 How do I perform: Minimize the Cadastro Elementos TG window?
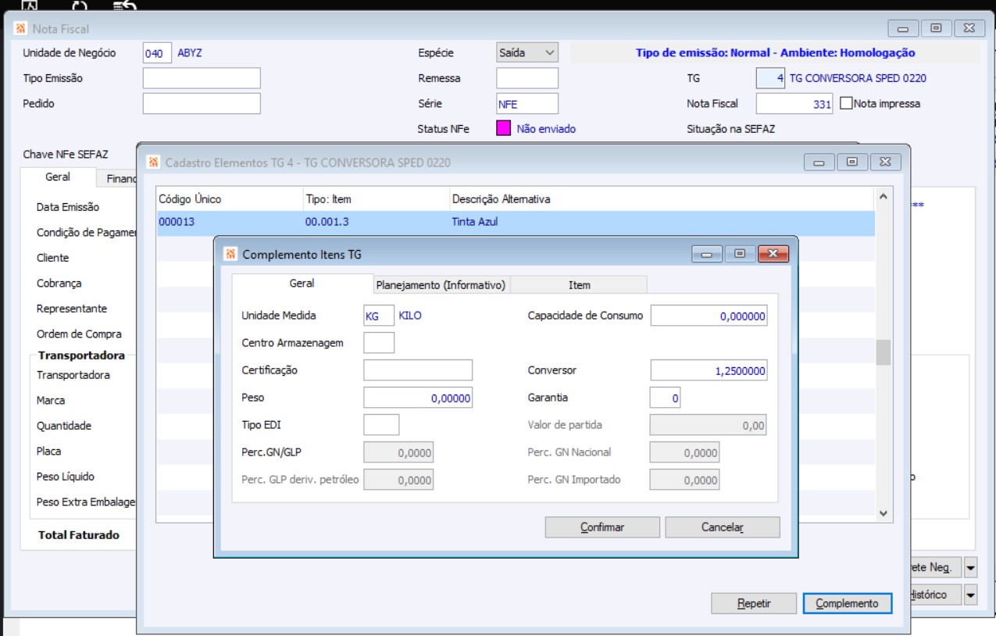point(819,163)
